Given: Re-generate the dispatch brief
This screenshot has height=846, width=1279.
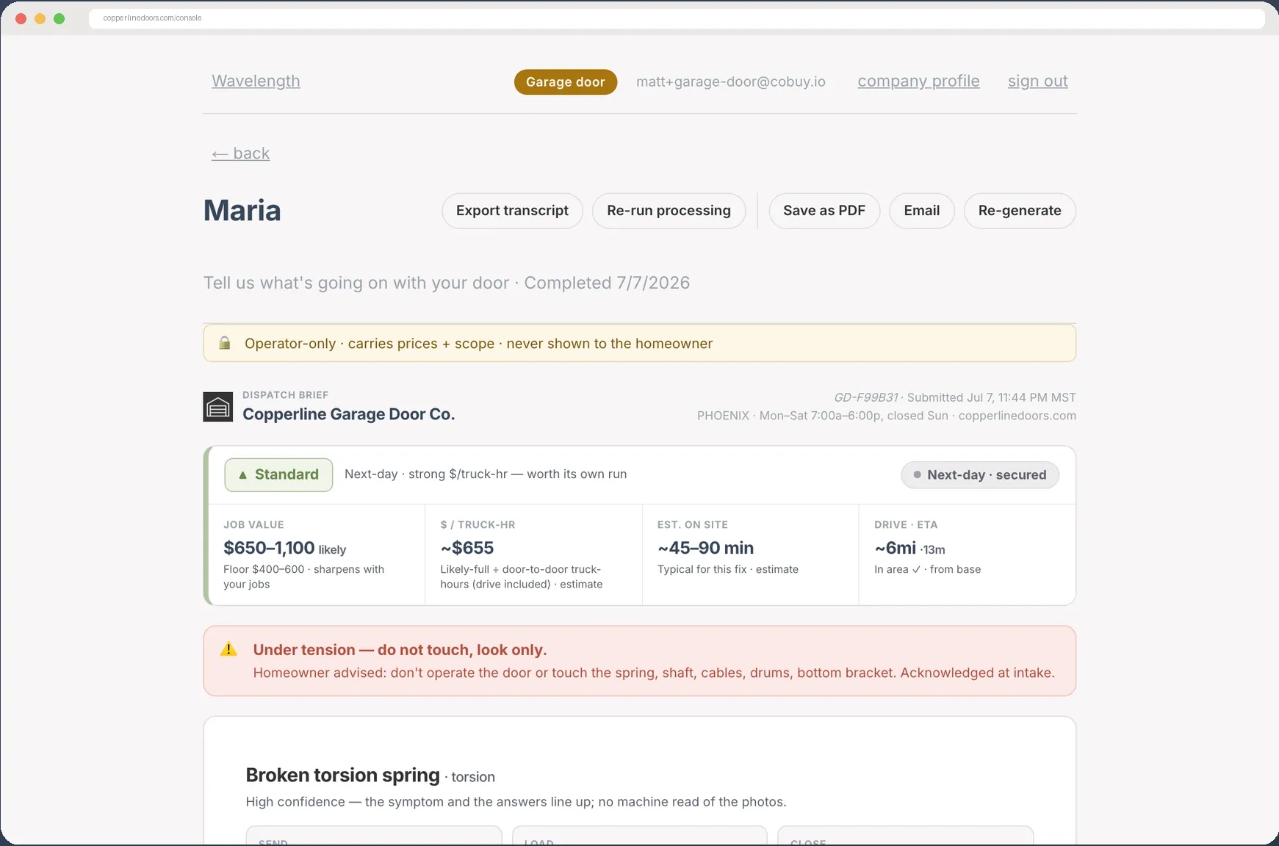Looking at the screenshot, I should (x=1020, y=211).
